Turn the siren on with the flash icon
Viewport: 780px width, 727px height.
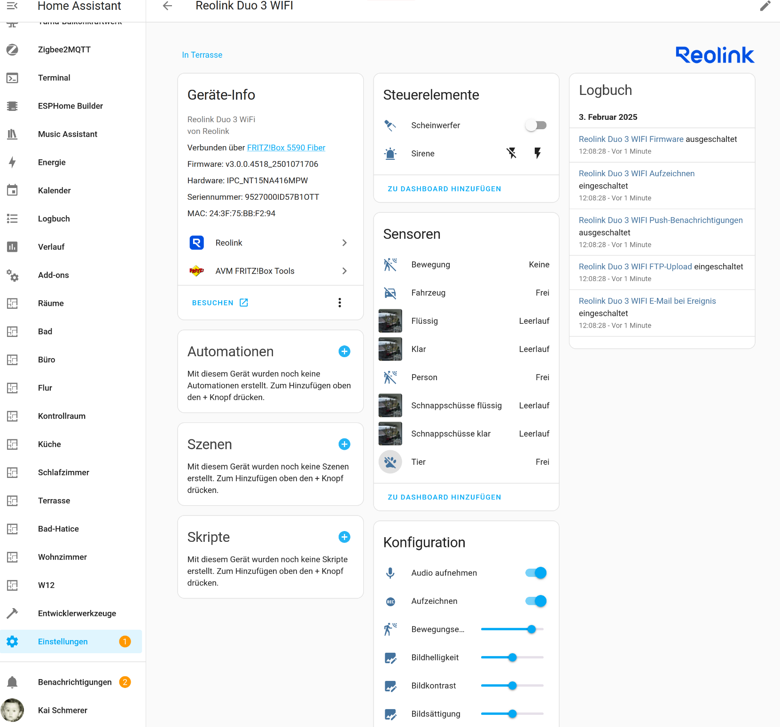click(538, 153)
